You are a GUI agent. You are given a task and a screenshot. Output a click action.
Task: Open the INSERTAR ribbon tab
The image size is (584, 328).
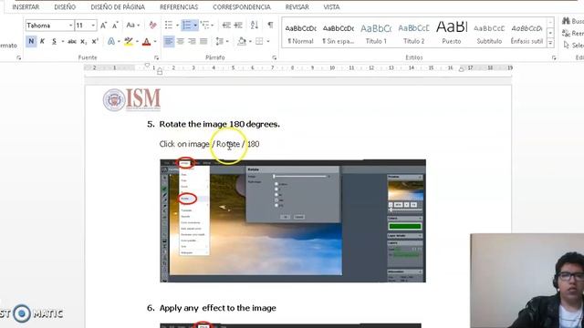tap(26, 7)
